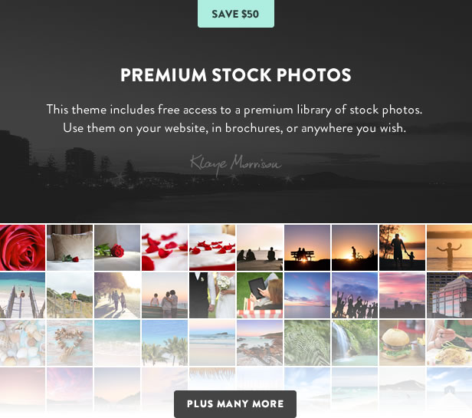Click the Premium Stock Photos heading

pos(236,74)
